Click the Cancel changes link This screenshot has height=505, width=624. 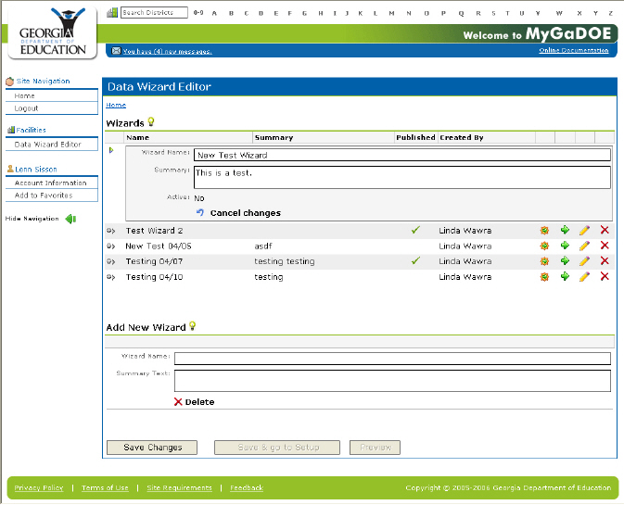tap(245, 213)
